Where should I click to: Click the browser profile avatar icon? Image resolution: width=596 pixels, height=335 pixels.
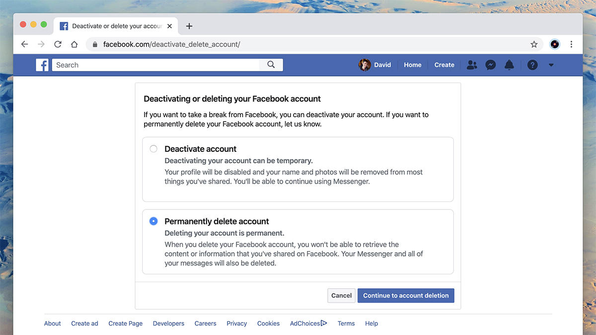pyautogui.click(x=555, y=44)
